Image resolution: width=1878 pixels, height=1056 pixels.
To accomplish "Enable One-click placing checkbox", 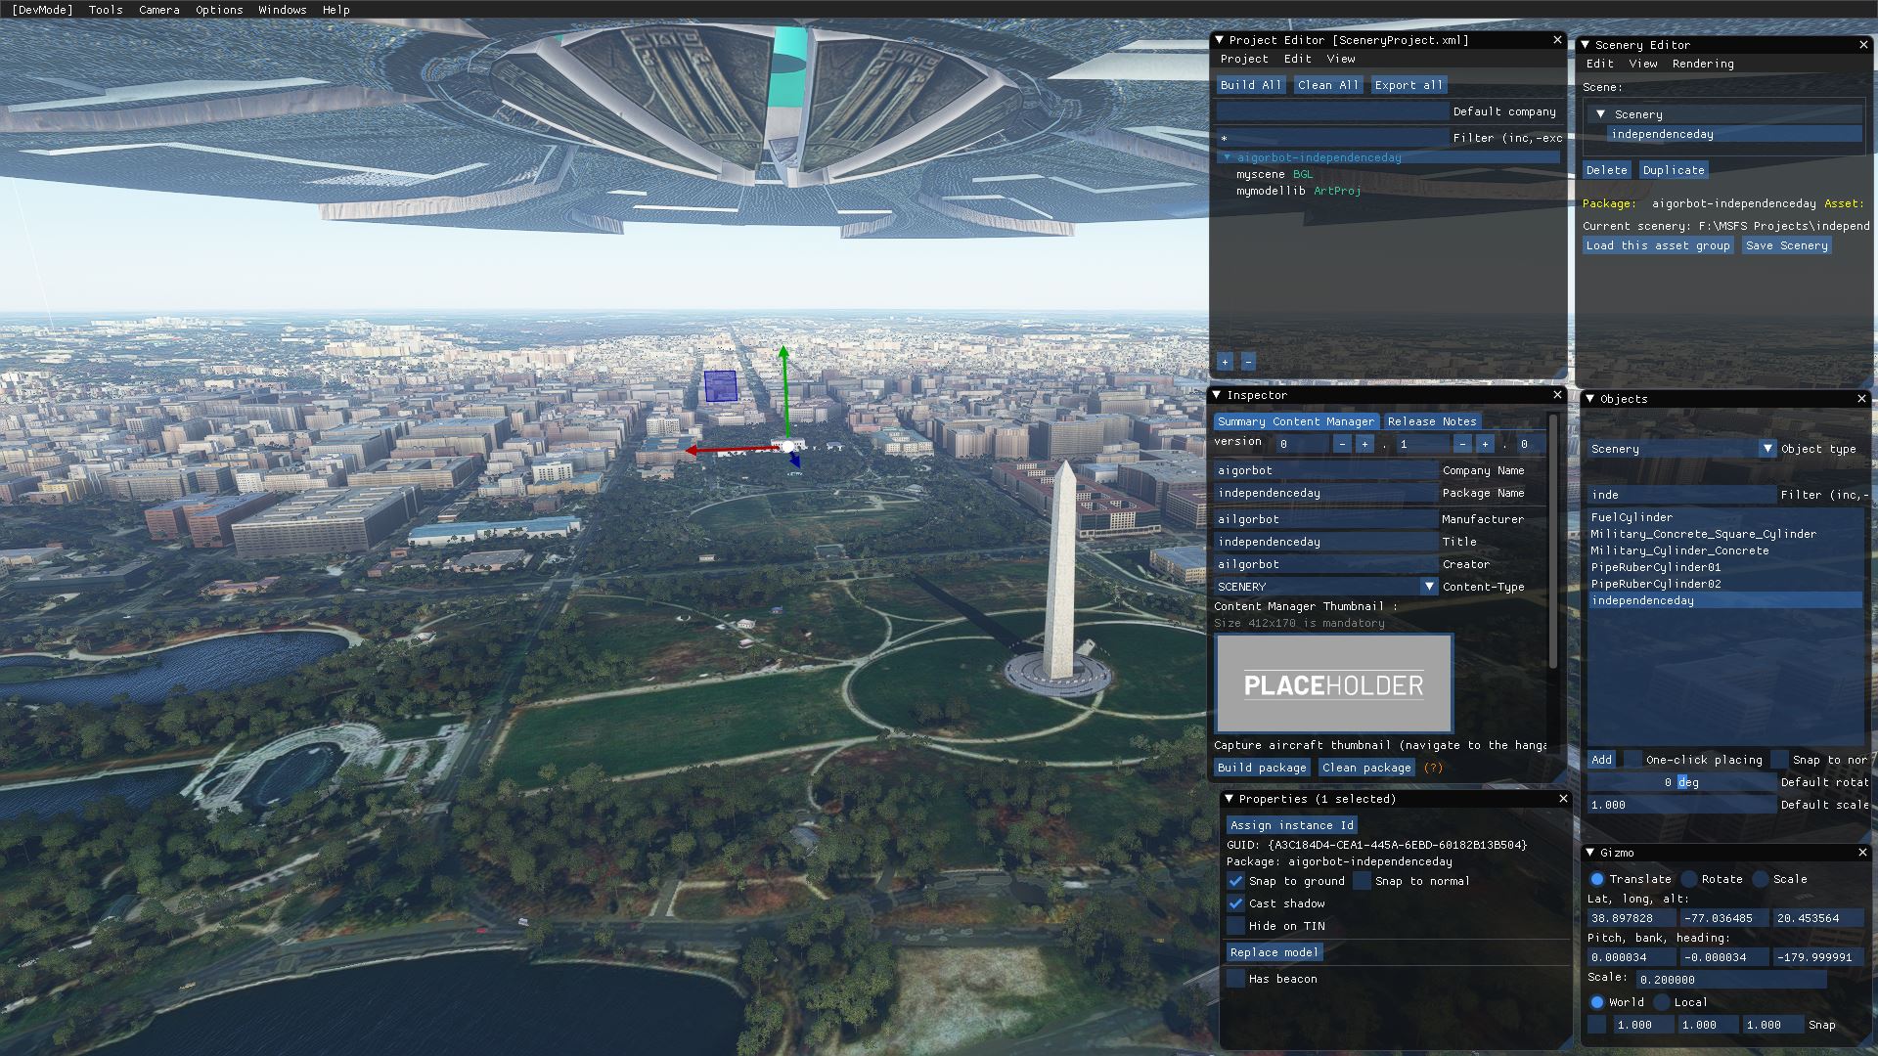I will (1633, 760).
